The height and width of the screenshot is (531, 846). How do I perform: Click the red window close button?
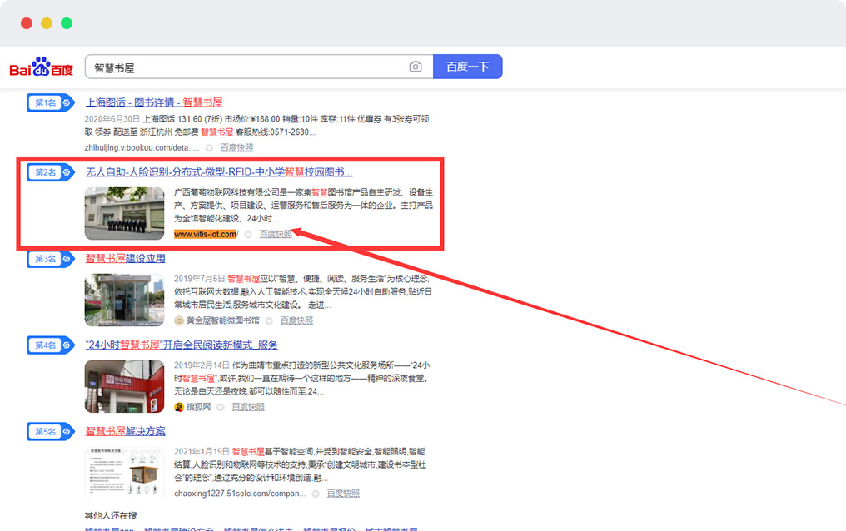click(27, 23)
